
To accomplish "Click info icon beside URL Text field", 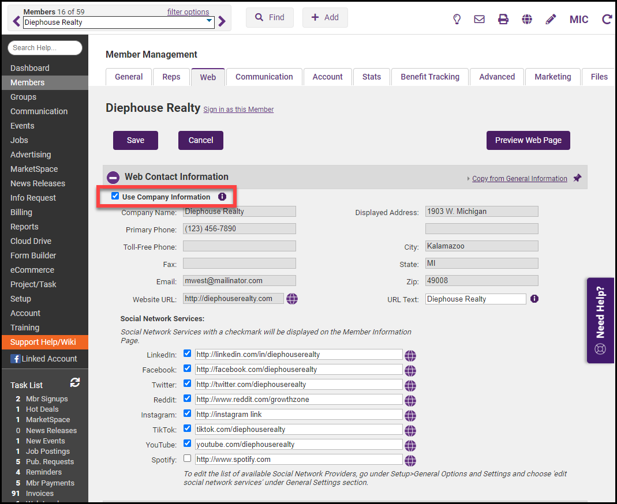I will 534,299.
